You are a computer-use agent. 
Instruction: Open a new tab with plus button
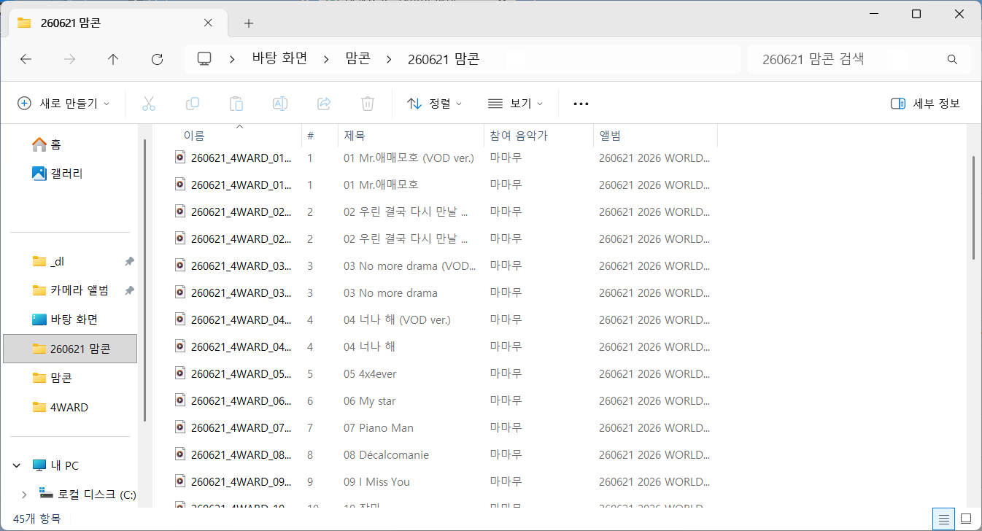pos(249,23)
